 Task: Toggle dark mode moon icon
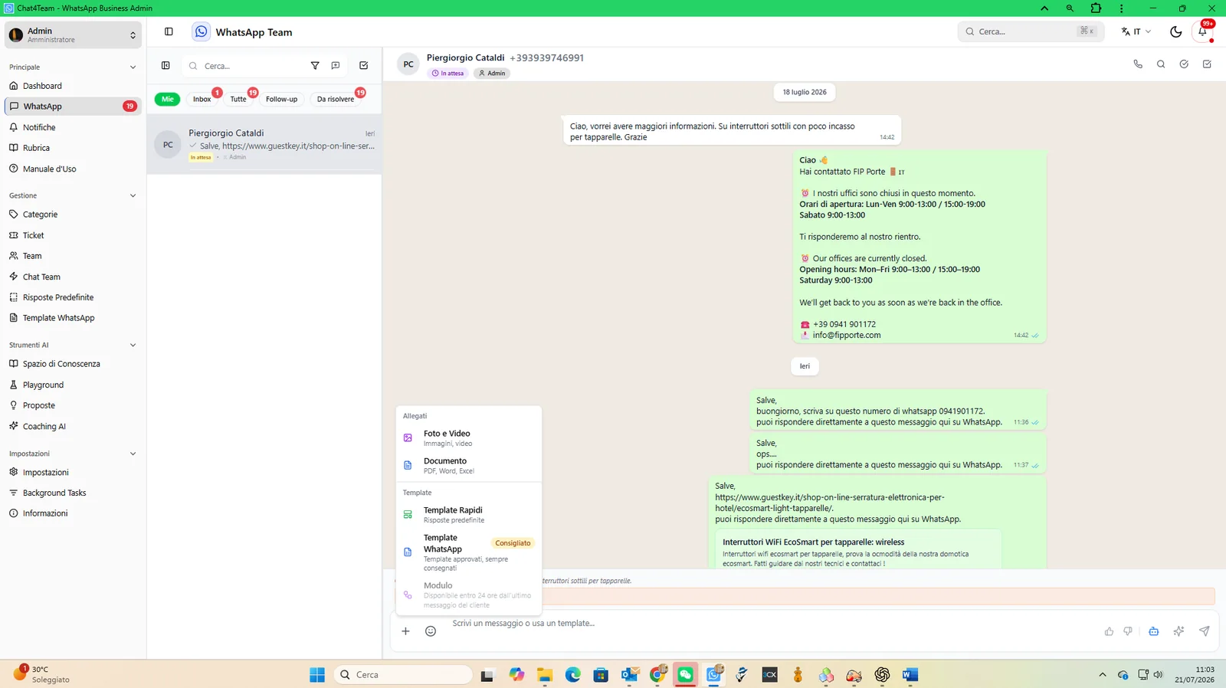pyautogui.click(x=1175, y=31)
